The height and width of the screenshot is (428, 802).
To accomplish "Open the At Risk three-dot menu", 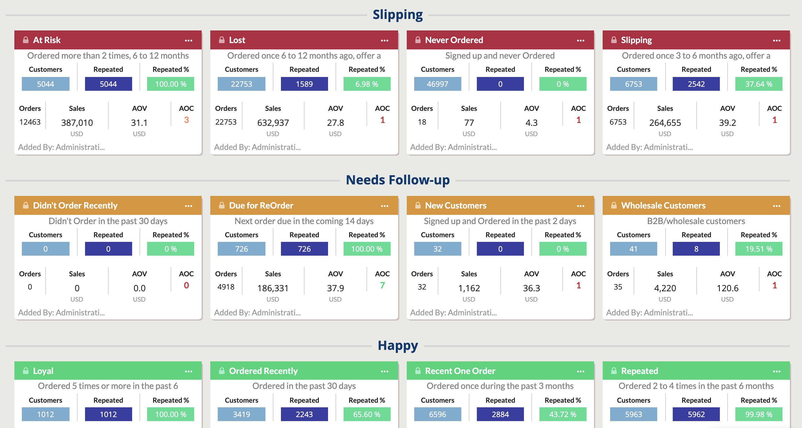I will (188, 41).
